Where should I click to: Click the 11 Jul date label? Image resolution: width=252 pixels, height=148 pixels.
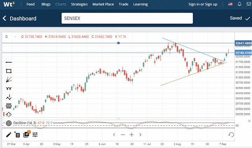(147, 144)
